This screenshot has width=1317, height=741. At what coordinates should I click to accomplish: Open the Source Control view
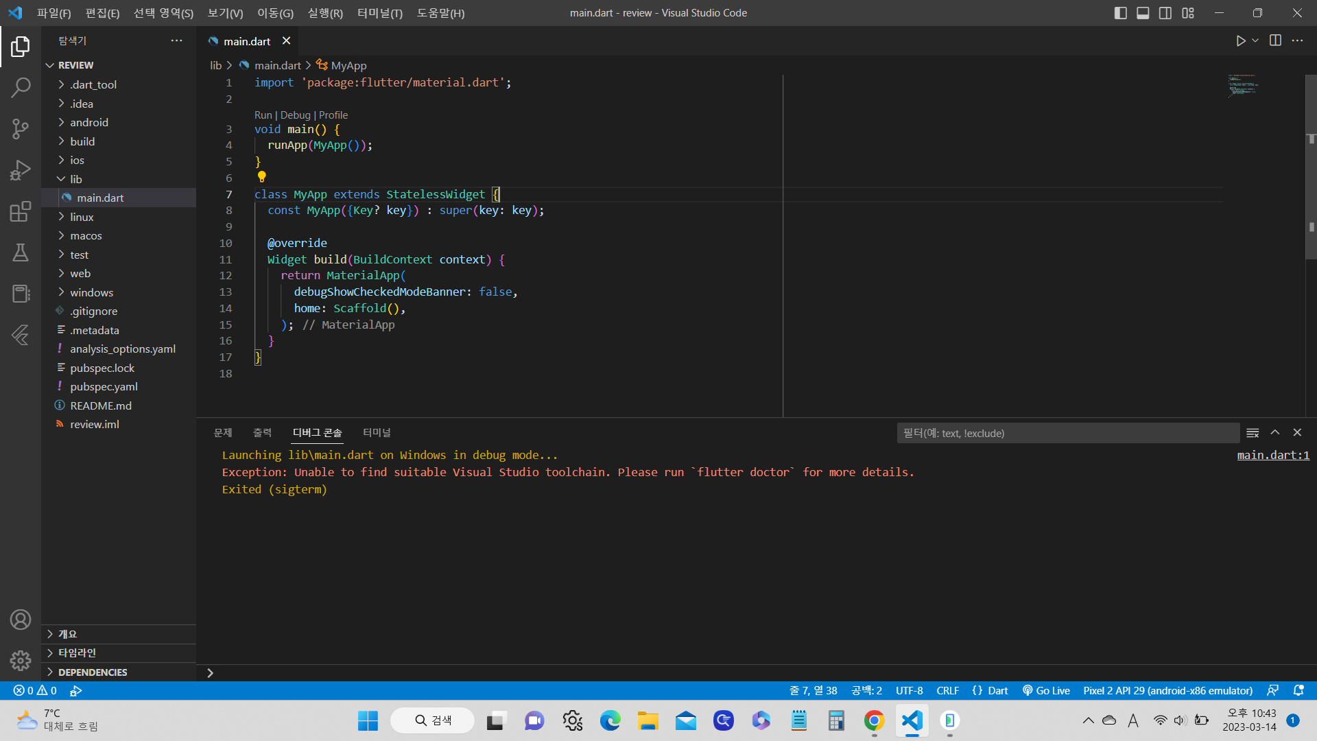pos(21,128)
